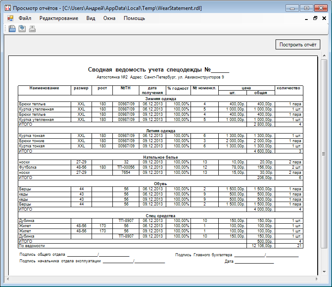Click the toolbar drag grip handle
The width and height of the screenshot is (332, 287).
pyautogui.click(x=5, y=29)
